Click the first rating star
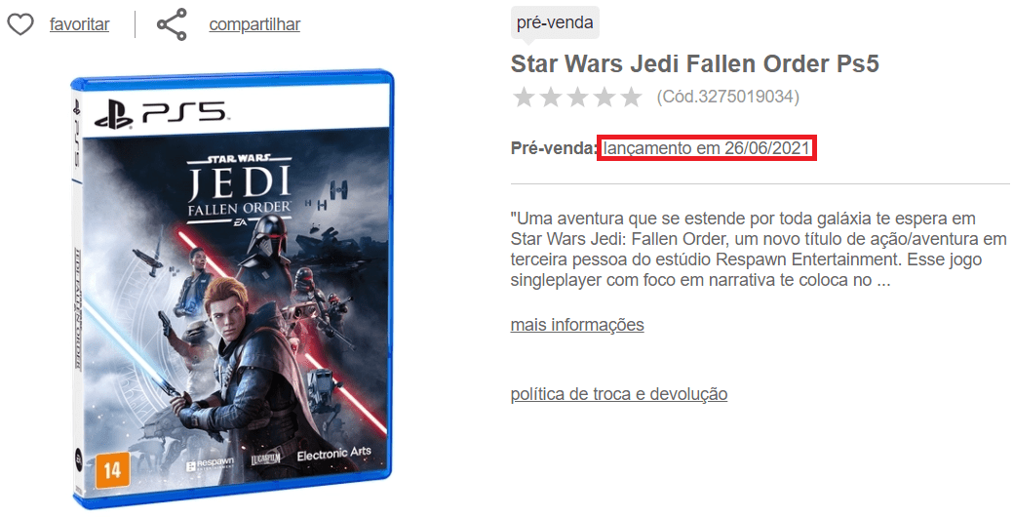Screen dimensions: 1014x518 coord(524,98)
